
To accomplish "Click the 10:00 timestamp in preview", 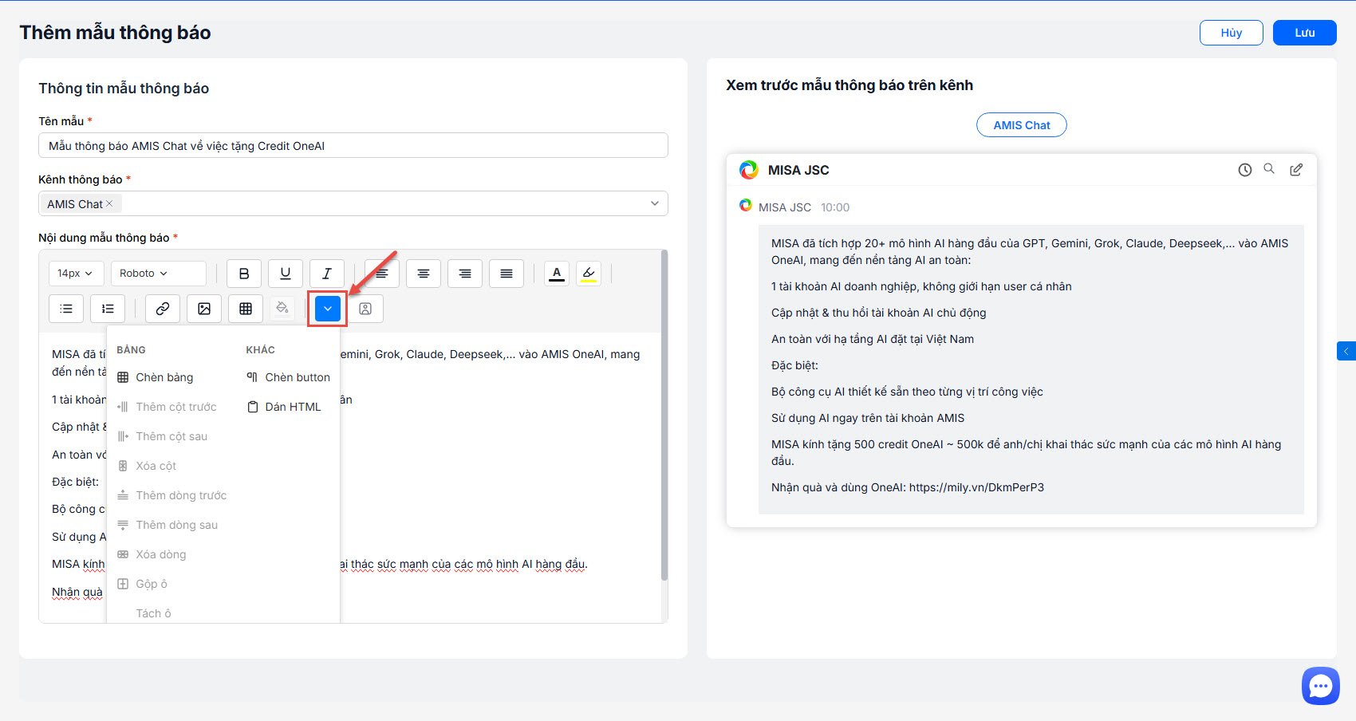I will pyautogui.click(x=835, y=207).
